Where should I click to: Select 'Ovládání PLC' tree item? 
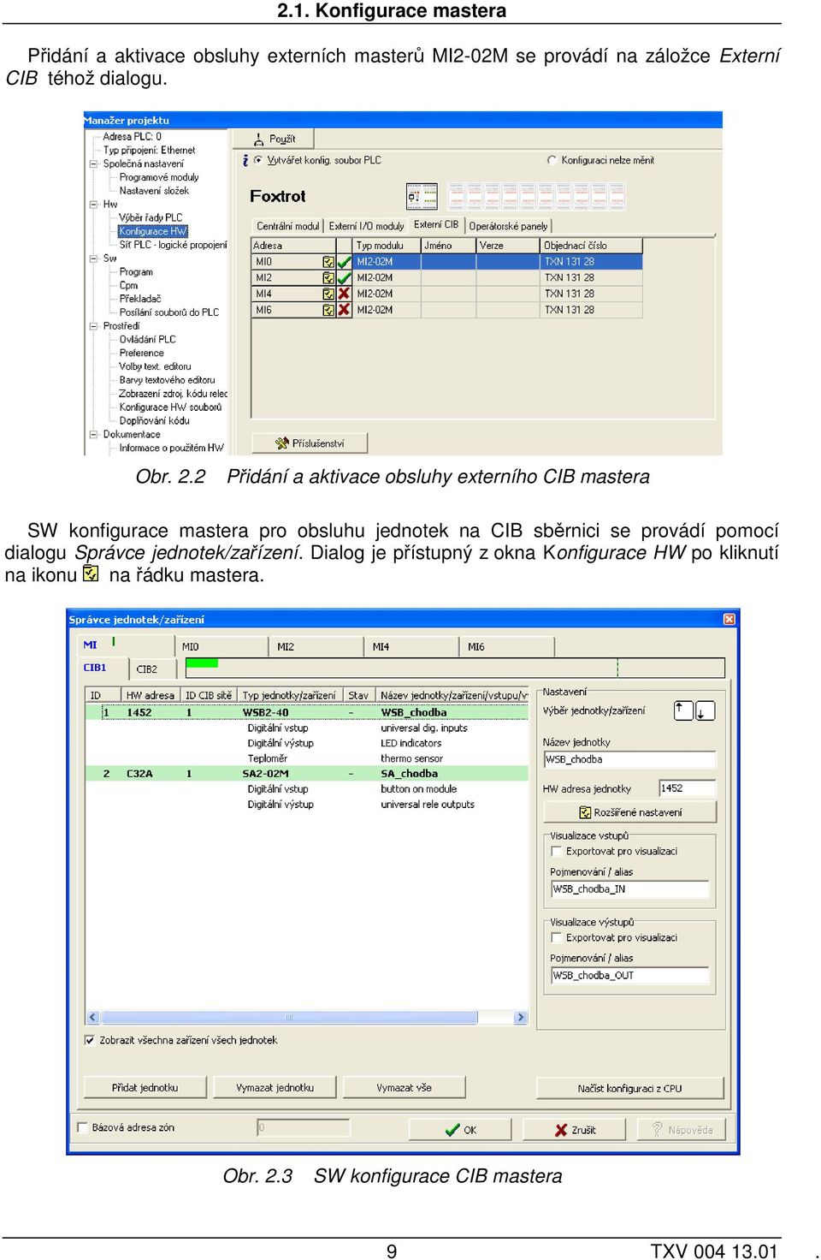[147, 339]
